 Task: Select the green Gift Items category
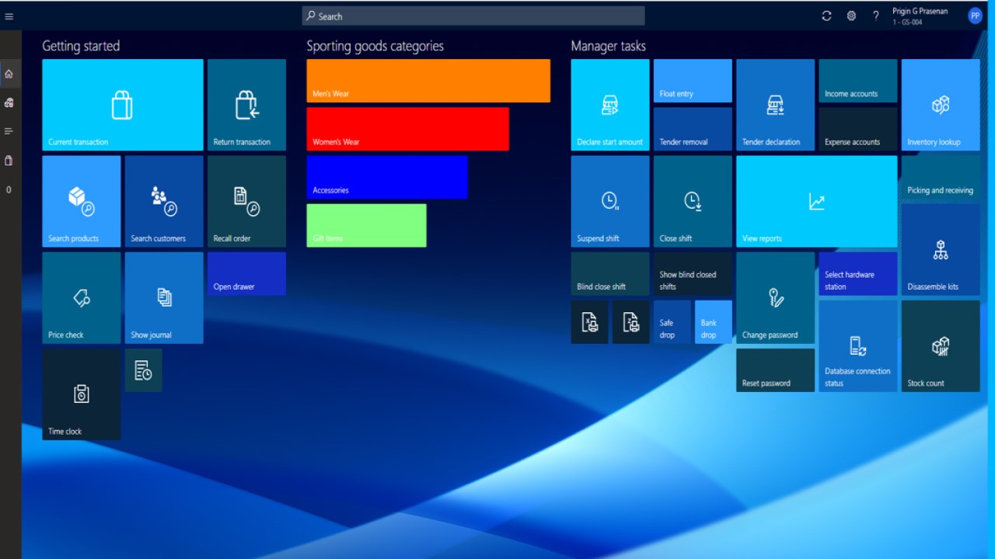[x=366, y=225]
